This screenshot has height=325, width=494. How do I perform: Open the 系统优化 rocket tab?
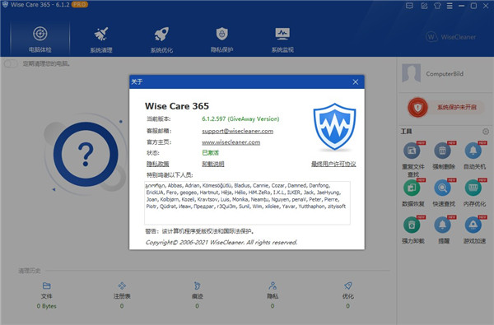(x=161, y=39)
